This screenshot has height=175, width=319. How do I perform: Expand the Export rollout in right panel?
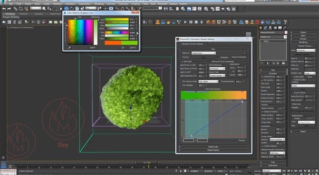click(303, 131)
